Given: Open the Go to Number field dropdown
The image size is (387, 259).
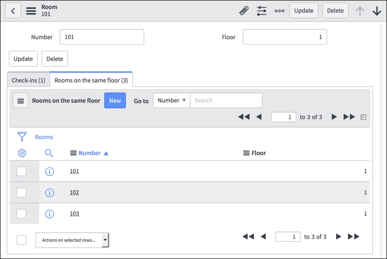Looking at the screenshot, I should 172,101.
